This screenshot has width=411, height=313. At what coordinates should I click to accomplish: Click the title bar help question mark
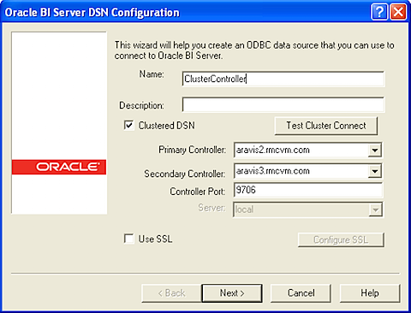(x=379, y=12)
